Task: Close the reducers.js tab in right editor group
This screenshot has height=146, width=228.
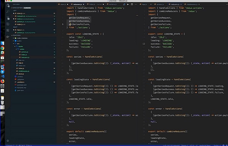Action: (181, 4)
